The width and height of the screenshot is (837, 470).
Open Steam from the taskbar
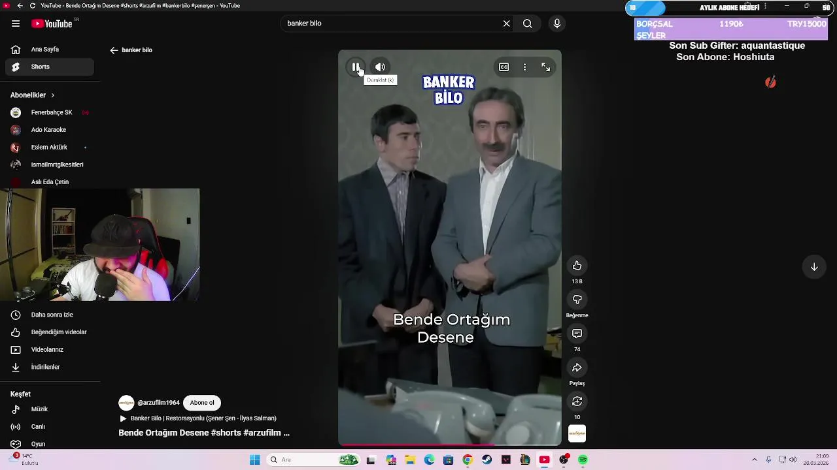point(487,460)
